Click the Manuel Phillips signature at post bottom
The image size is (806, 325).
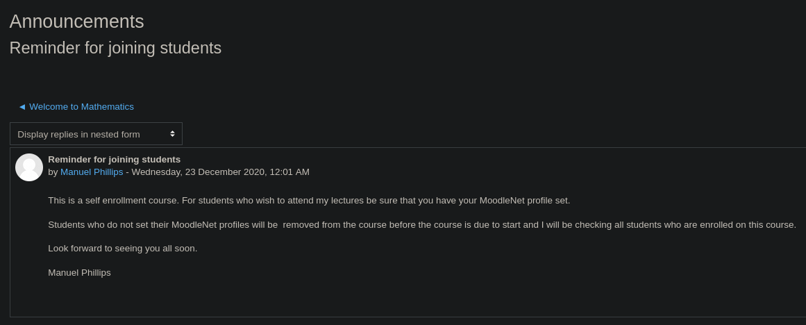[x=79, y=272]
